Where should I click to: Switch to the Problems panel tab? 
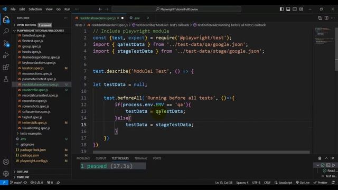[x=83, y=158]
